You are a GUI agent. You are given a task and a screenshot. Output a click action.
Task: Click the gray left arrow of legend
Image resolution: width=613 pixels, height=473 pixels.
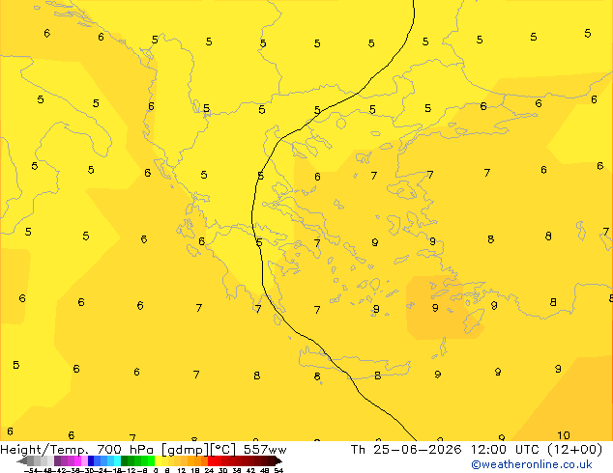tap(22, 461)
